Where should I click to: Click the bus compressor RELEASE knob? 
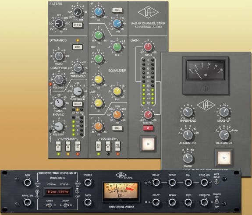(x=224, y=135)
